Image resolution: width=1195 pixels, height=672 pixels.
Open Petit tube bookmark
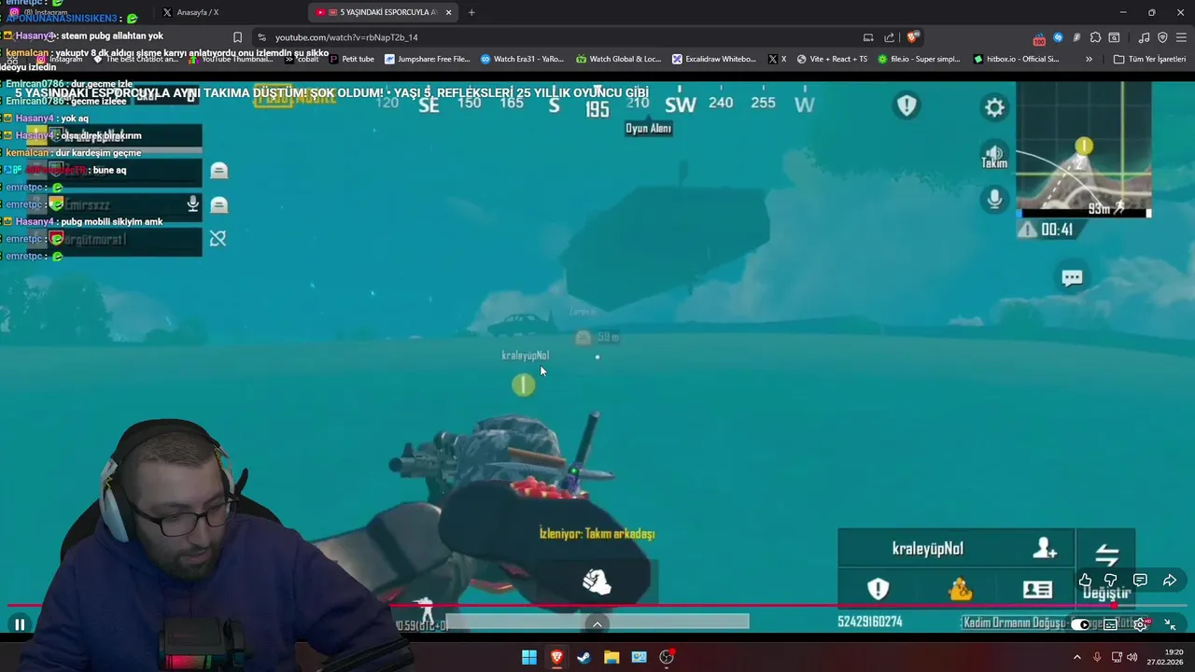click(x=352, y=59)
